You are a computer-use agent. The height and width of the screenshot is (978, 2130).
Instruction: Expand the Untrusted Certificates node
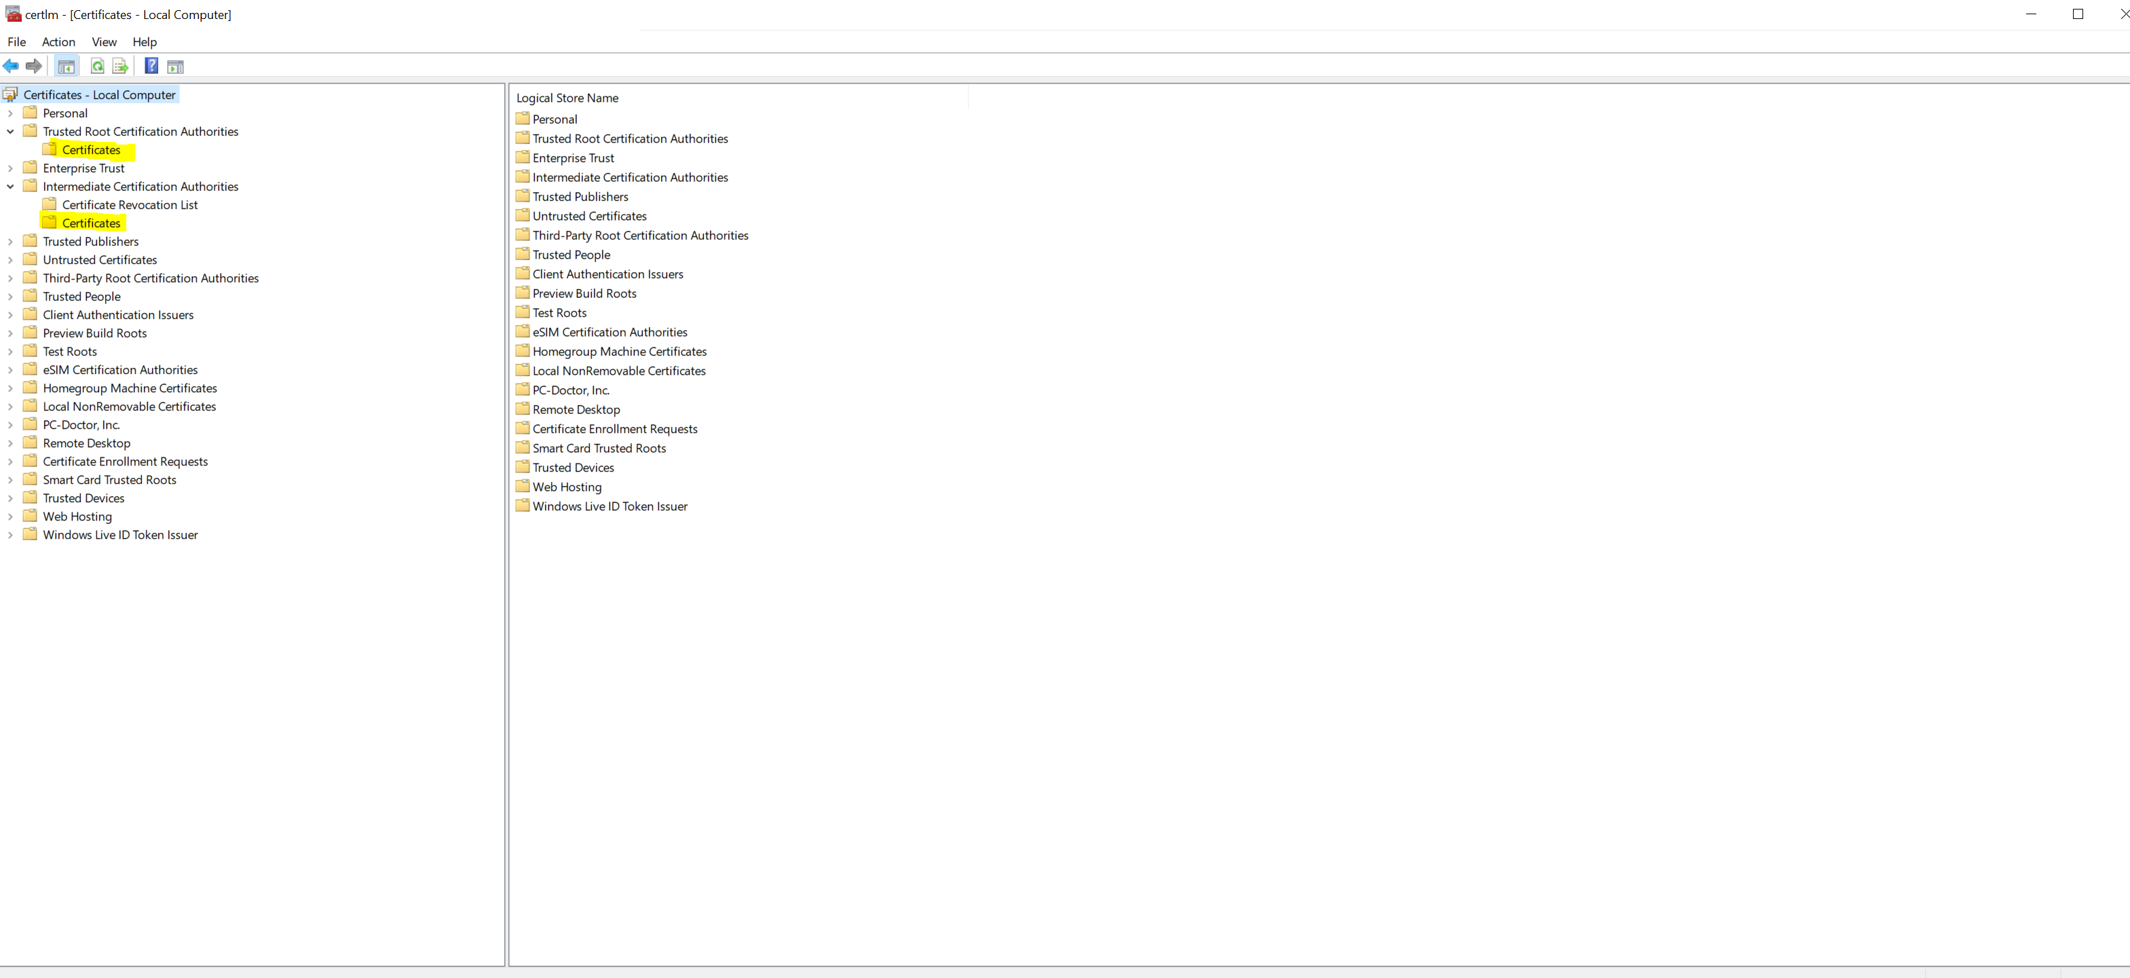click(x=11, y=259)
